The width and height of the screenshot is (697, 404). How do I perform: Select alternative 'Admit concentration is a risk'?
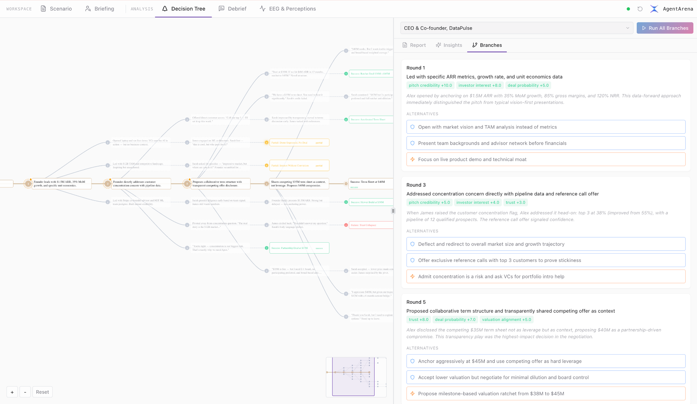546,276
